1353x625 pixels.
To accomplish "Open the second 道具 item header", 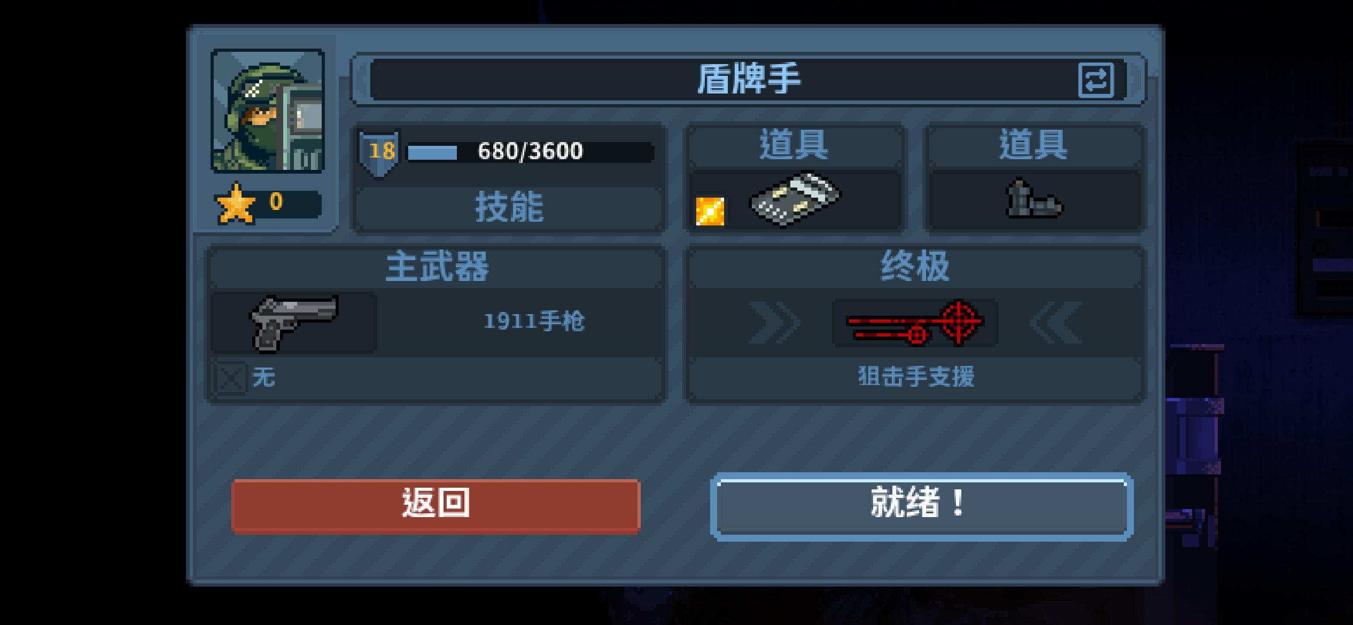I will pos(1034,145).
